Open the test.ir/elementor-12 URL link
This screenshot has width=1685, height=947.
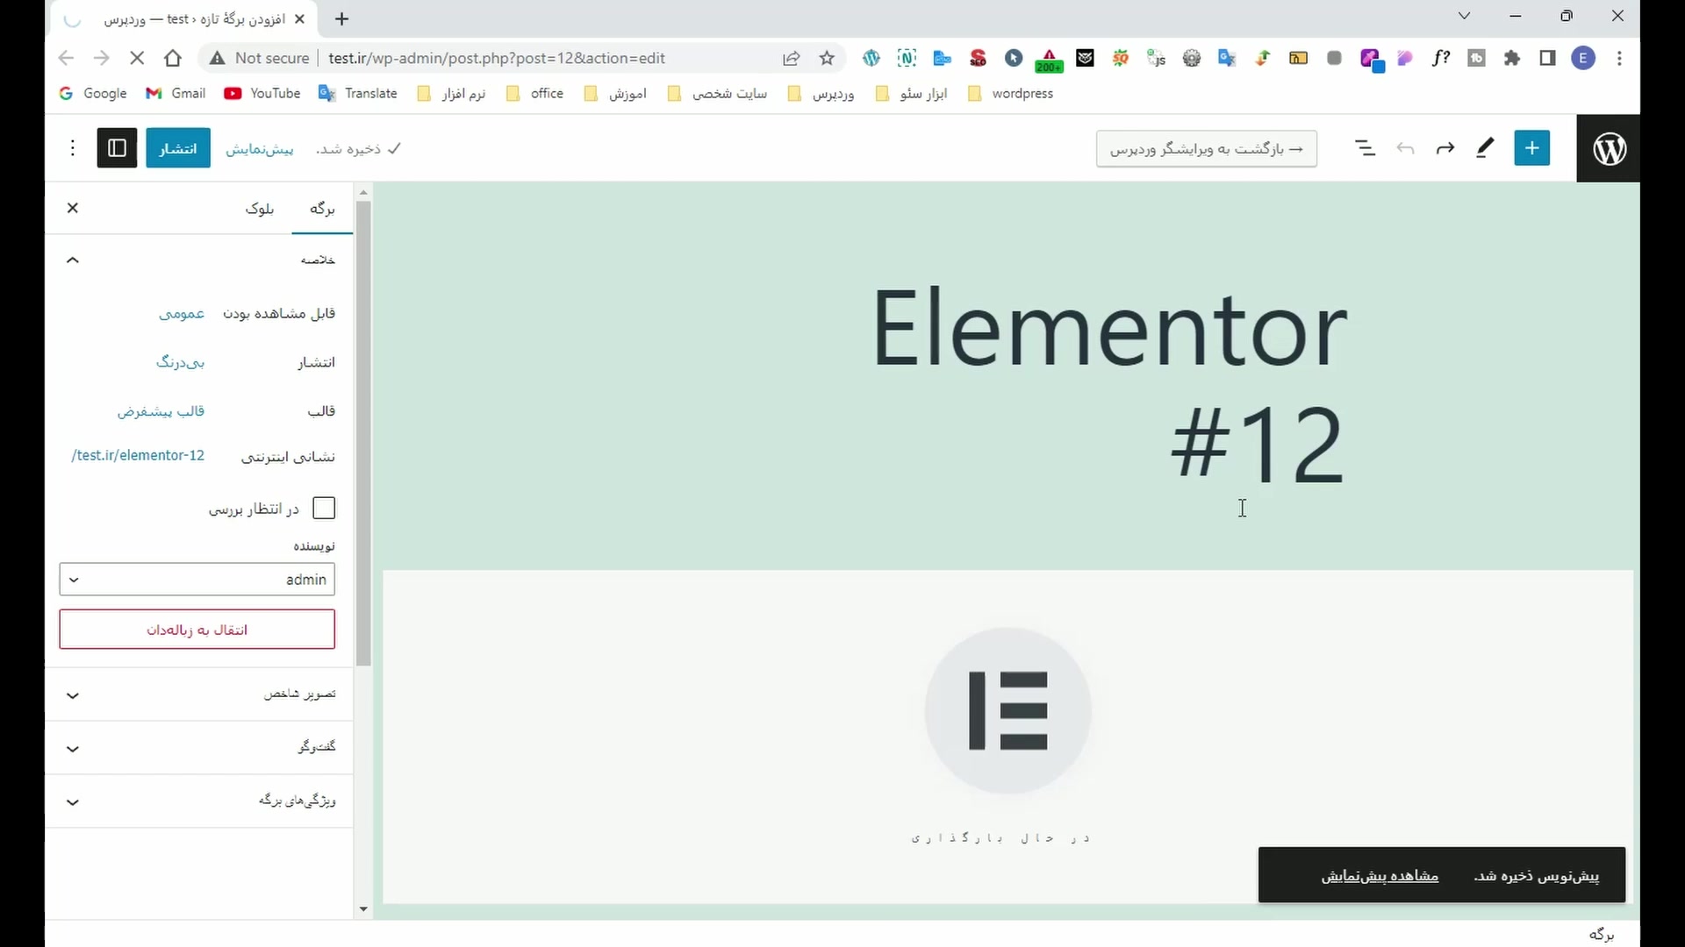pyautogui.click(x=138, y=456)
